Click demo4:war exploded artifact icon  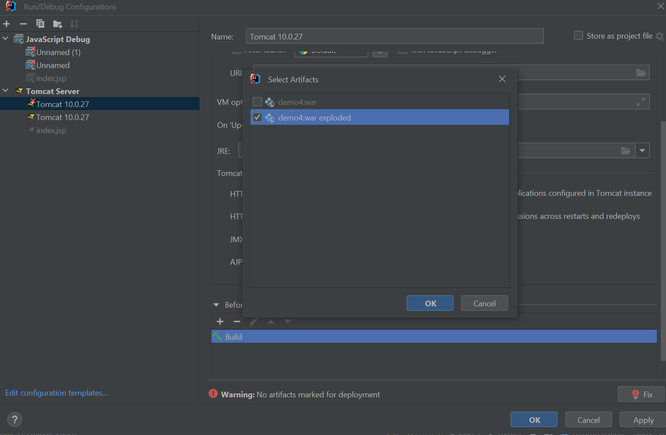(x=270, y=117)
